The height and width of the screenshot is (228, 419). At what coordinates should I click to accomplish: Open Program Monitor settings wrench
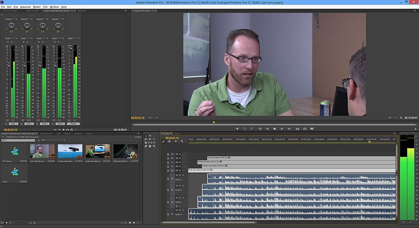click(x=401, y=118)
